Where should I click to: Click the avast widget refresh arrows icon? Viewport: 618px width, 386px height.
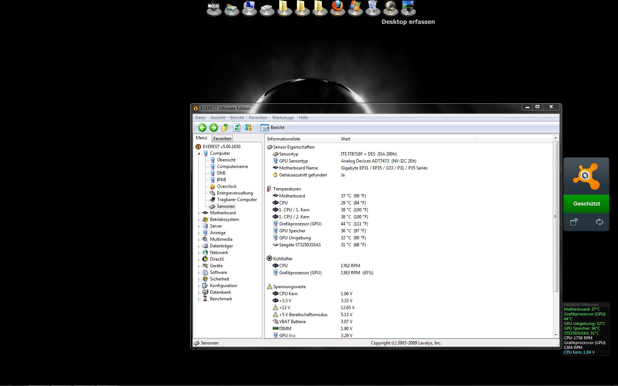point(599,222)
